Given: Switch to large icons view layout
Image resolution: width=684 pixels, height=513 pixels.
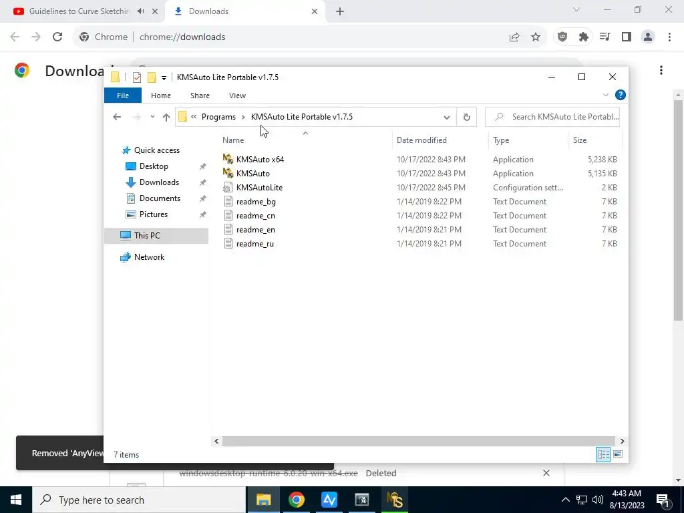Looking at the screenshot, I should (x=618, y=454).
